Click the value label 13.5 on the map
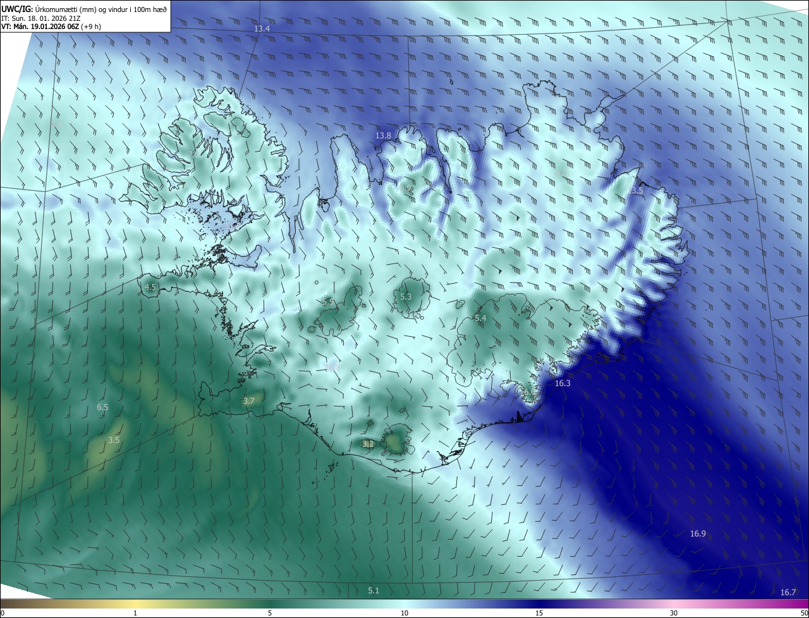 click(x=635, y=191)
